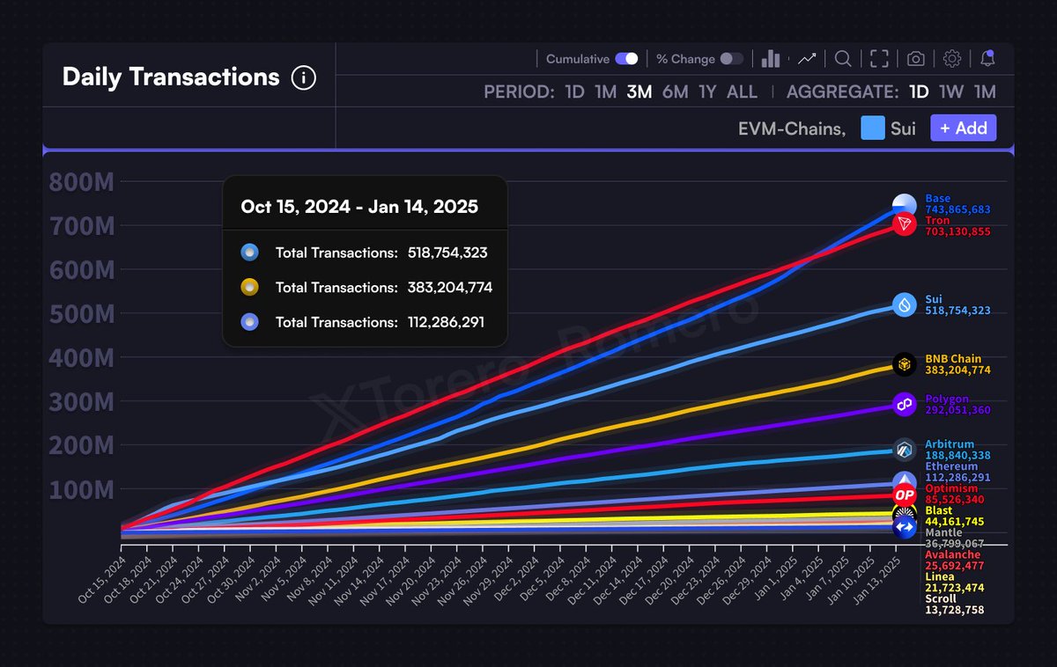Switch to bar chart view
Image resolution: width=1057 pixels, height=667 pixels.
770,58
